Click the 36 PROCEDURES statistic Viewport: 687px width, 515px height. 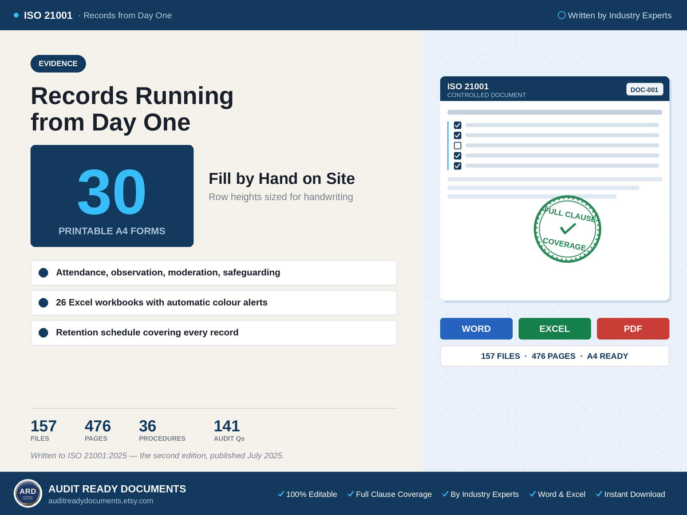point(162,430)
